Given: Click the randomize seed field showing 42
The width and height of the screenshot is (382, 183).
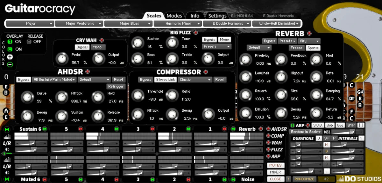Looking at the screenshot, I should pos(327,179).
